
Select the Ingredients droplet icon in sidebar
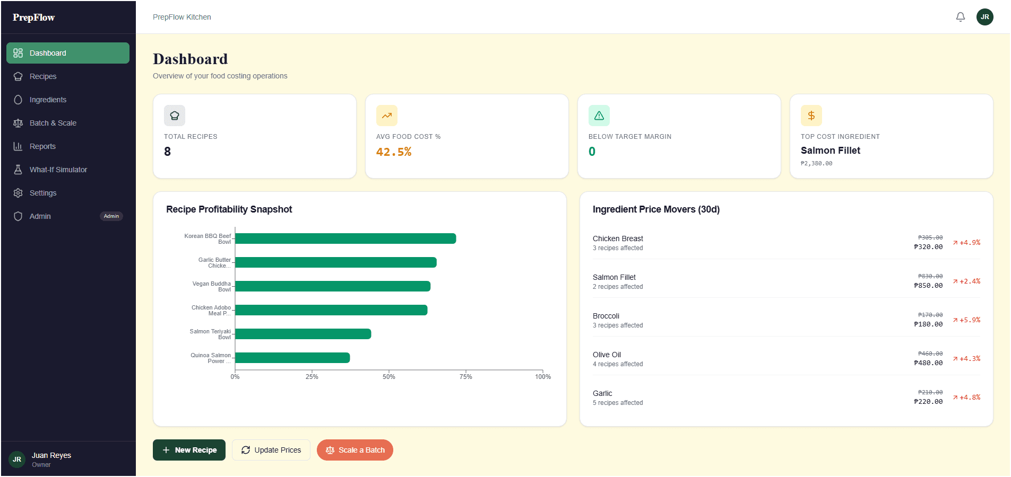point(19,100)
